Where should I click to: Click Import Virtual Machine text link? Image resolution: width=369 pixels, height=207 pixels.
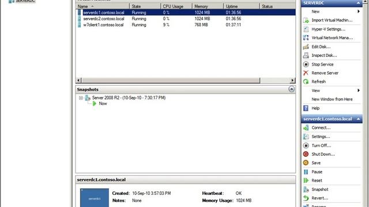(332, 21)
